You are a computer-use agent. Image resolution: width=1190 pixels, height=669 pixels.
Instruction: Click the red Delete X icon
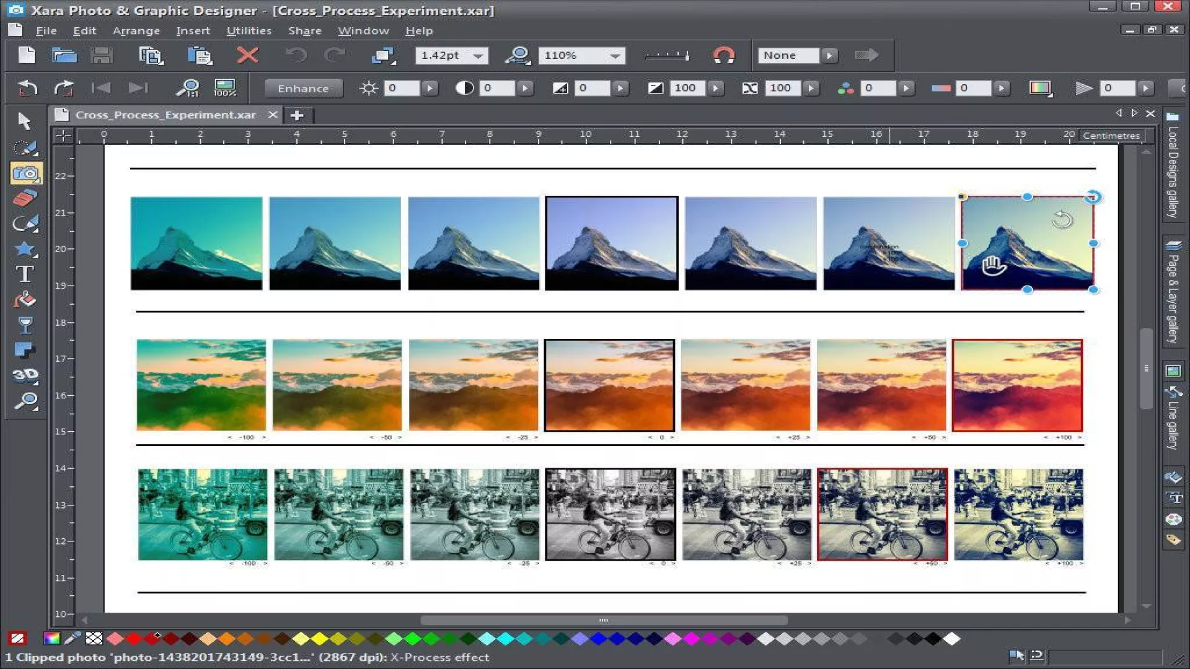tap(247, 55)
